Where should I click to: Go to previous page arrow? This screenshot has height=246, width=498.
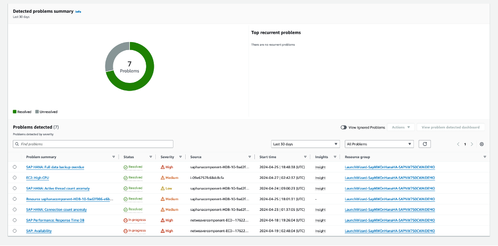[458, 144]
